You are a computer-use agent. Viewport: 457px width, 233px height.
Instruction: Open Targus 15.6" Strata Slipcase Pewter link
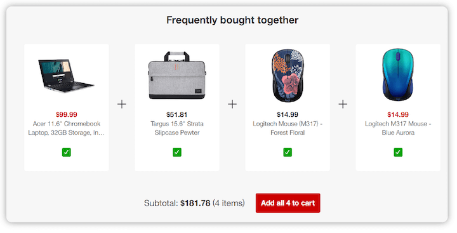click(177, 128)
